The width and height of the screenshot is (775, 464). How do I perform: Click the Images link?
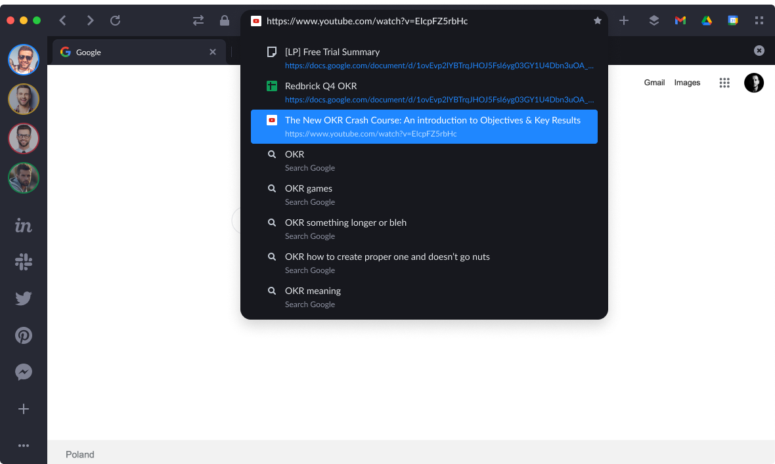687,83
